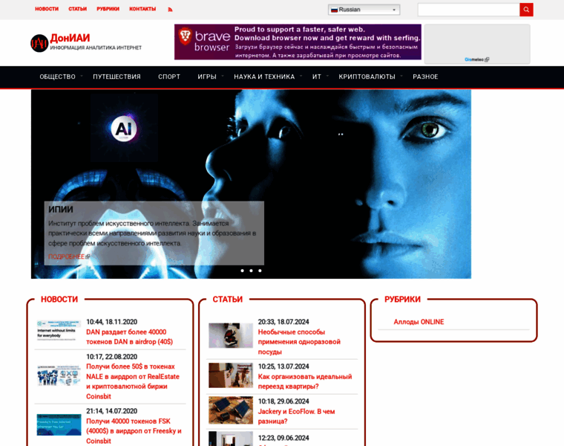Open the СПОРТ menu item

coord(169,77)
